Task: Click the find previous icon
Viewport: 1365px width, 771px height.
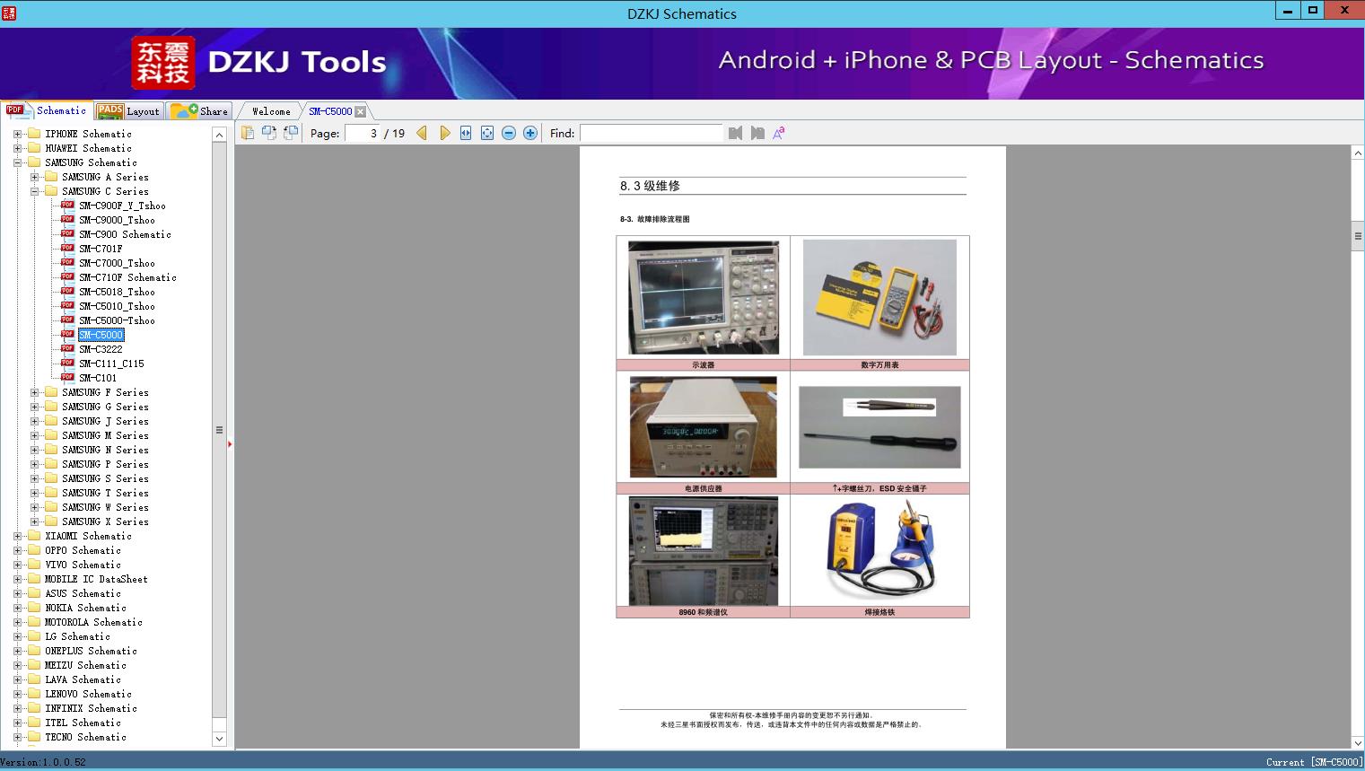Action: point(736,133)
